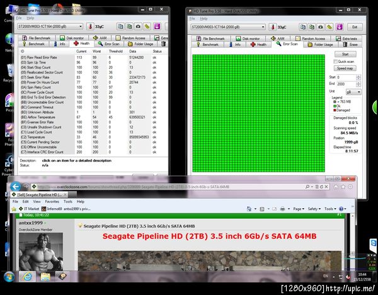Open Page dropdown in browser command bar
The width and height of the screenshot is (378, 295).
pyautogui.click(x=299, y=209)
